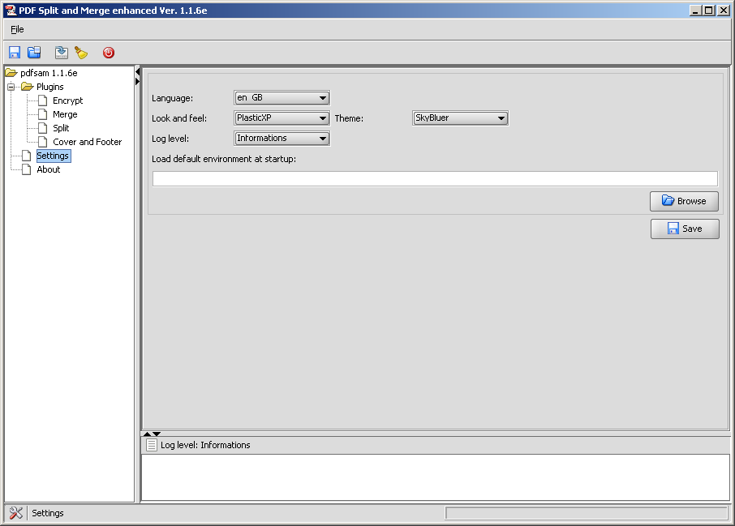Collapse the Plugins tree node
Viewport: 735px width, 526px height.
coord(11,87)
